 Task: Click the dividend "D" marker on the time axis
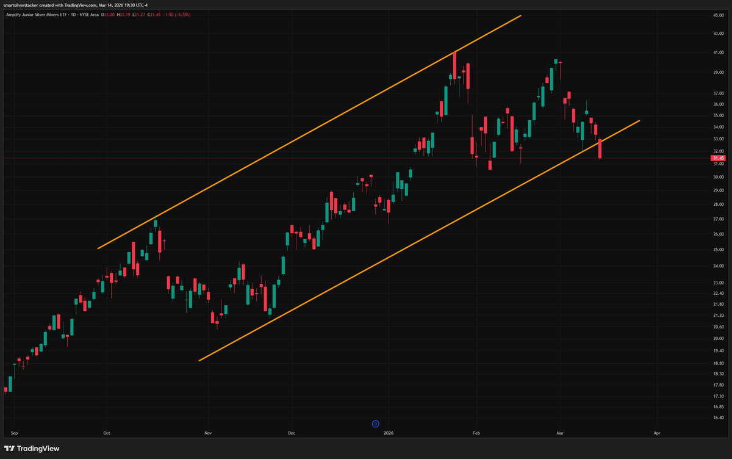point(376,424)
